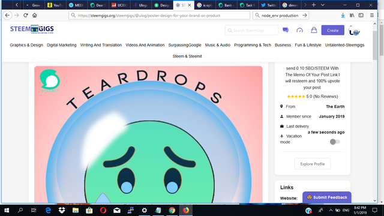Open Steem & Steemit category
384x216 pixels.
[x=187, y=56]
